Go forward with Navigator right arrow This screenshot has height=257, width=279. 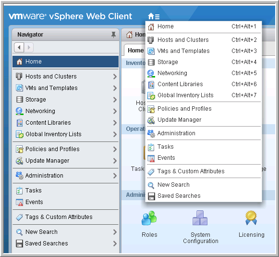(x=29, y=48)
